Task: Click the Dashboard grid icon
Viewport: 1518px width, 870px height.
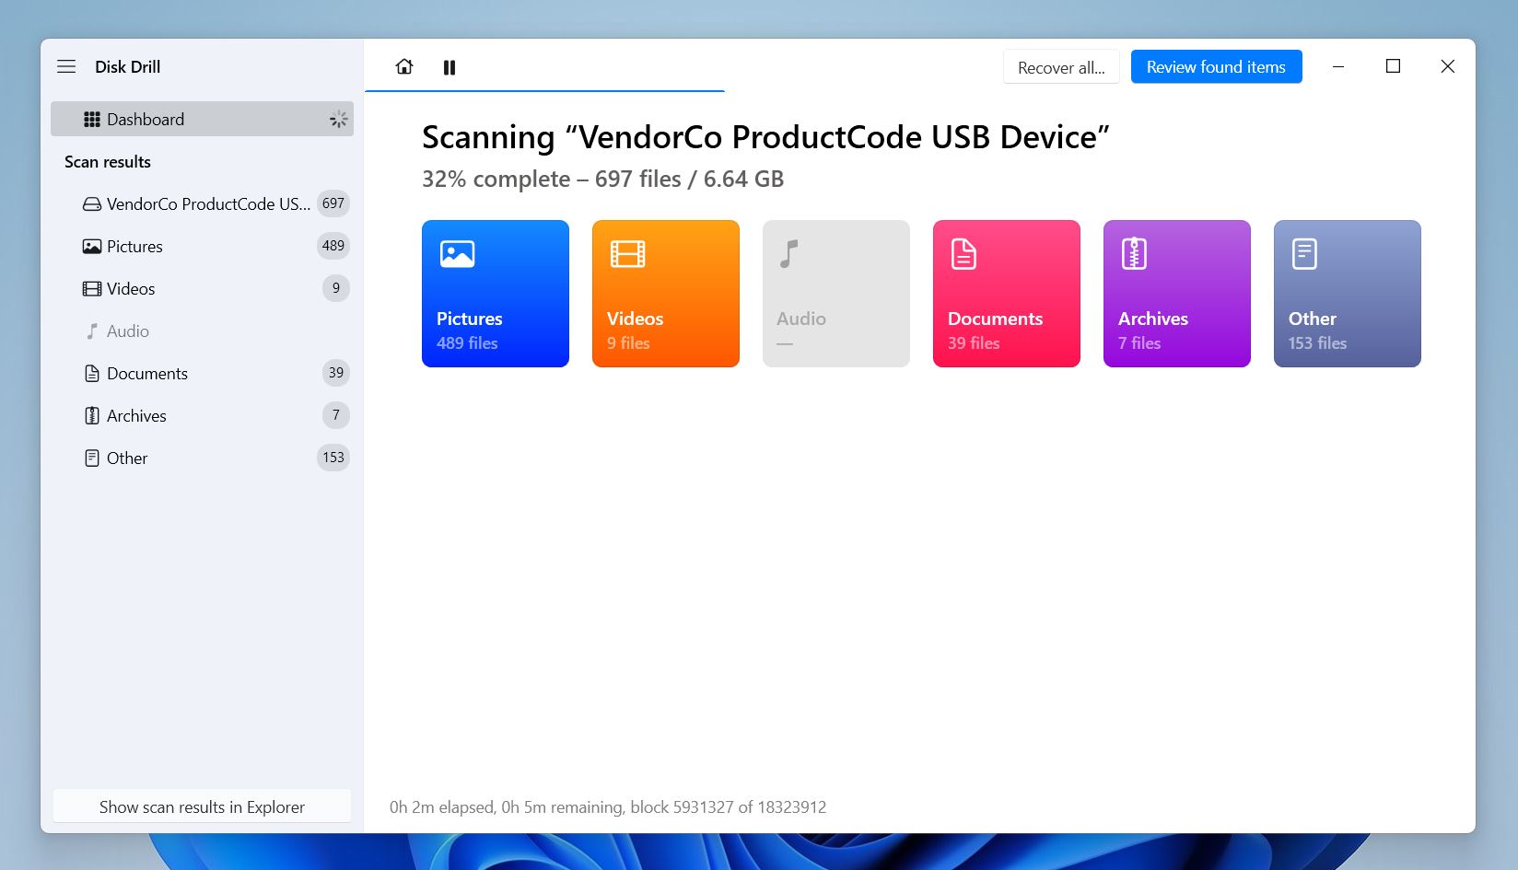Action: (x=92, y=119)
